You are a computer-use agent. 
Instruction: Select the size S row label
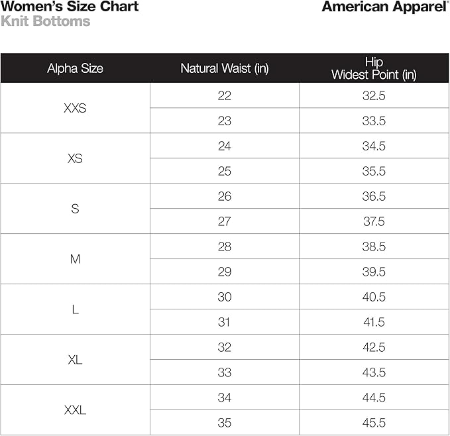click(75, 209)
